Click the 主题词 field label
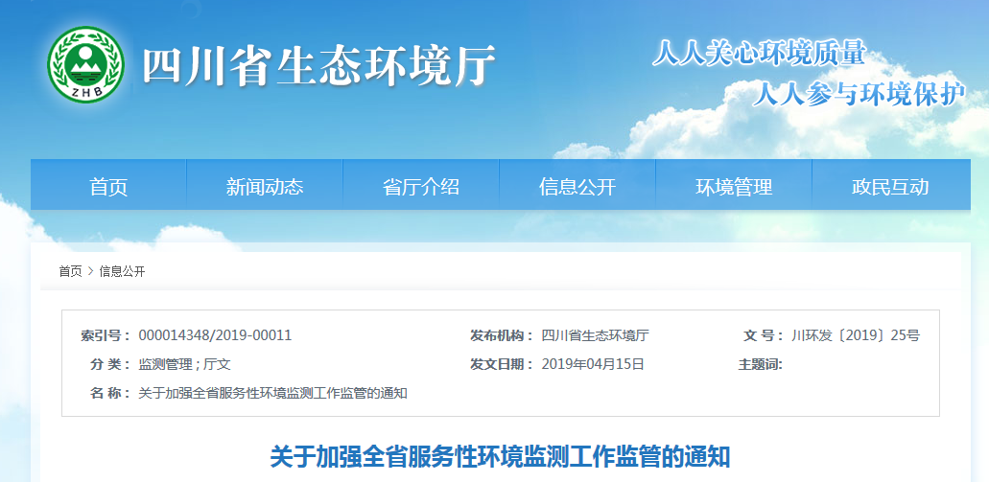The height and width of the screenshot is (482, 989). [760, 365]
